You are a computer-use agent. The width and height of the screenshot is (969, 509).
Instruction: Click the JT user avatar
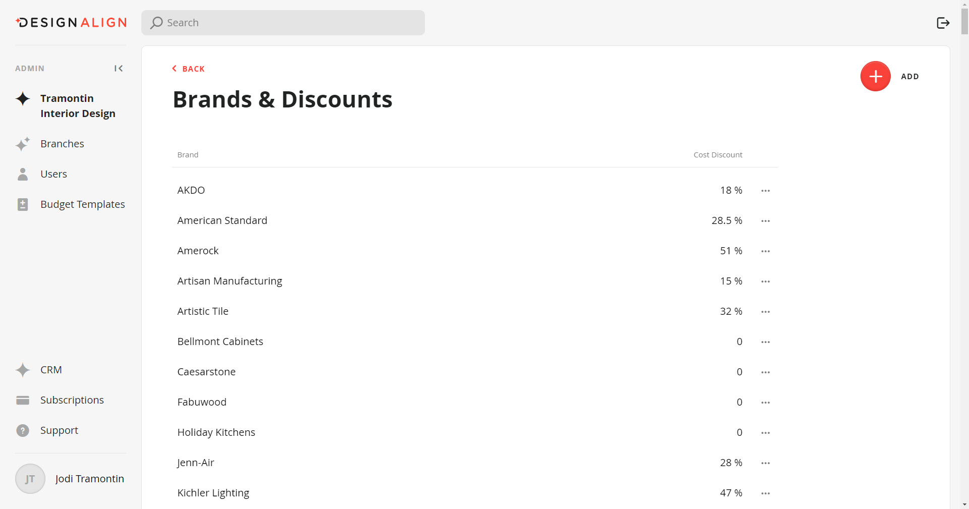point(30,478)
